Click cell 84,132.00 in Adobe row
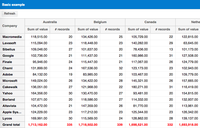The image size is (200, 128). coord(37,75)
